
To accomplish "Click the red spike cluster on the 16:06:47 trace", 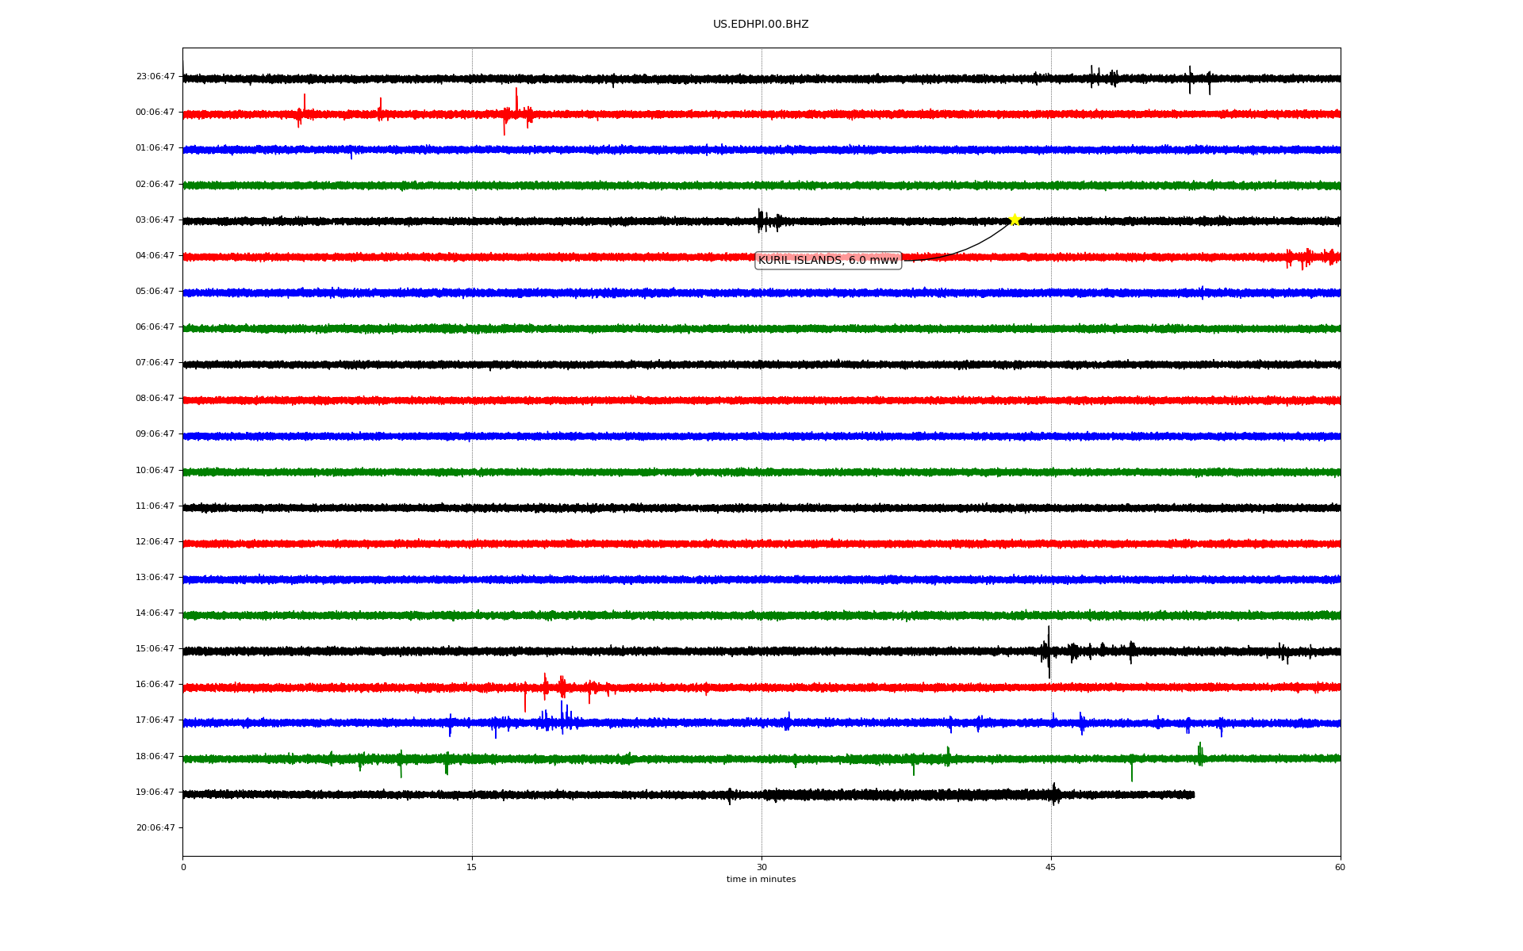I will pos(562,688).
